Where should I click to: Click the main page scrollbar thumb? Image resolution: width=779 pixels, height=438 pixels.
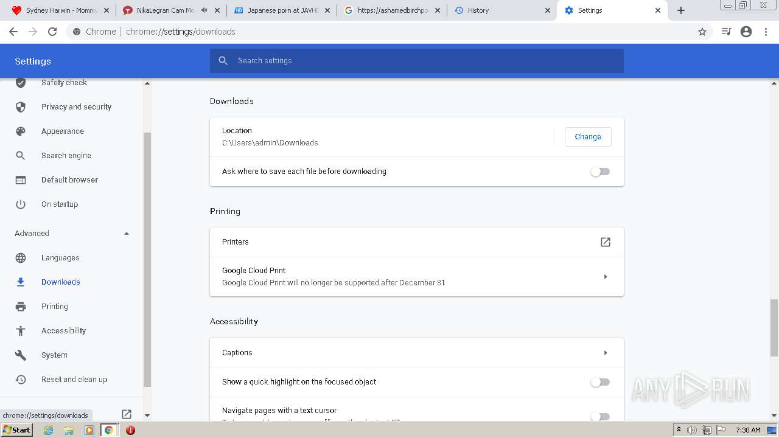click(x=774, y=327)
